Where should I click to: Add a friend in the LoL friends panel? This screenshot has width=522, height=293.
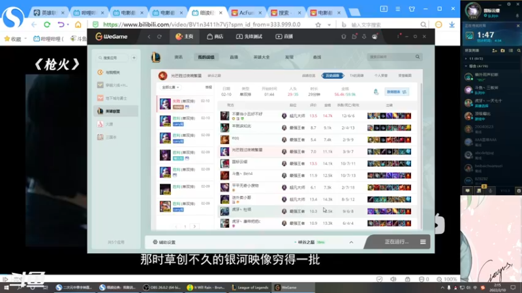pyautogui.click(x=495, y=51)
